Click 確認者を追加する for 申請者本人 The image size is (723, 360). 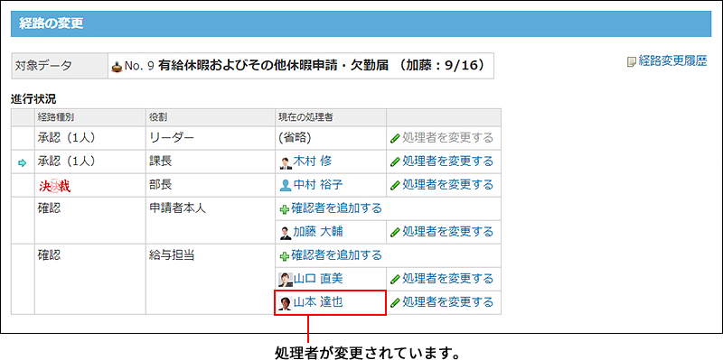[x=337, y=208]
